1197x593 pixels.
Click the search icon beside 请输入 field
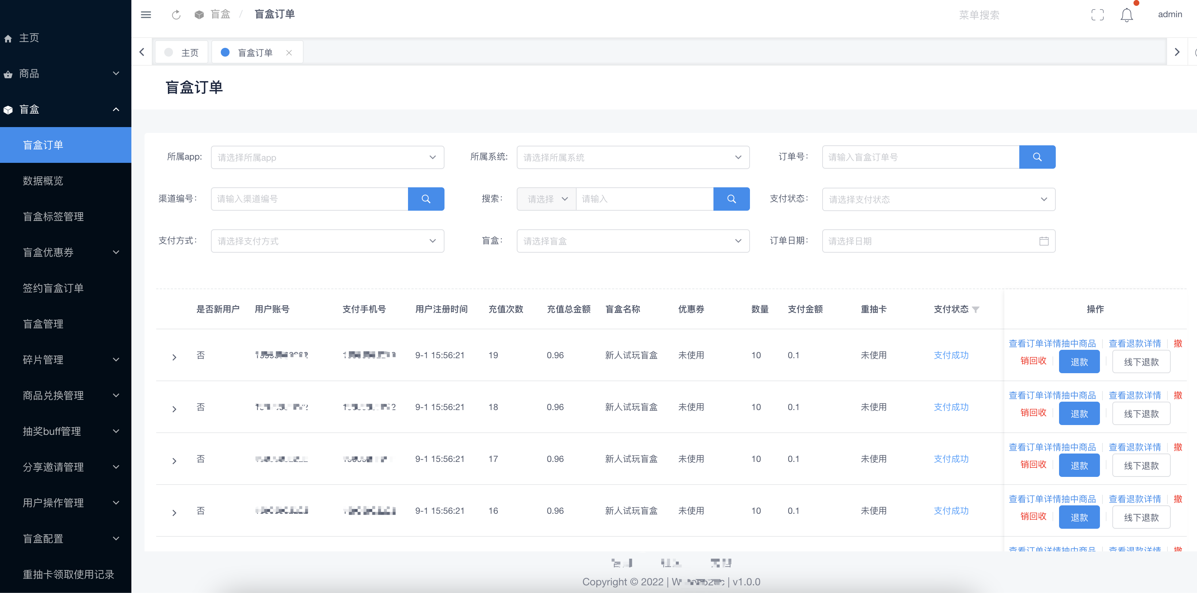point(731,199)
